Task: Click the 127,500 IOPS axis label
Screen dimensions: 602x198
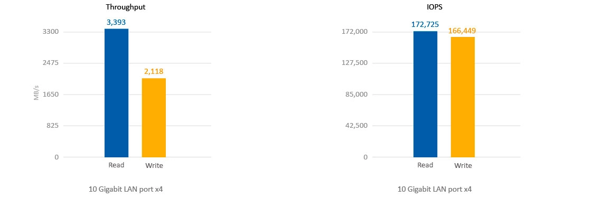Action: pyautogui.click(x=355, y=63)
